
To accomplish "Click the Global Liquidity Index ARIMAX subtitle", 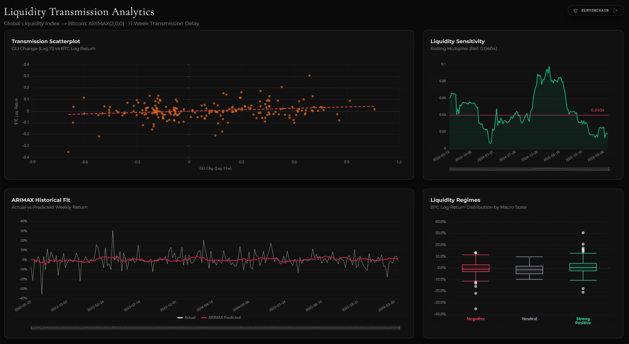I will [101, 23].
